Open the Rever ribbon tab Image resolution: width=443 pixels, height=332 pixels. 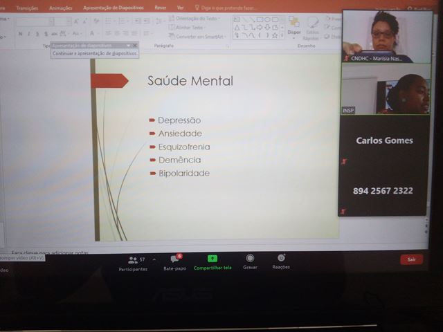coord(160,8)
